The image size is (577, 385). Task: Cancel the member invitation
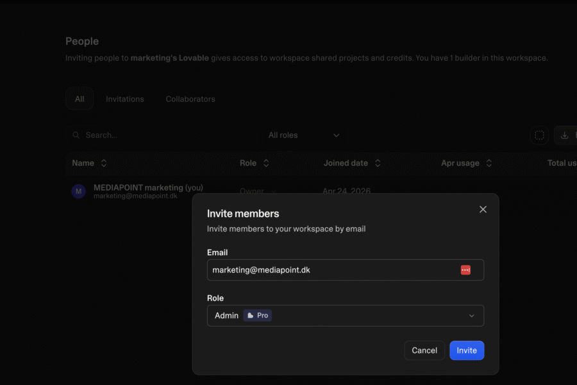coord(424,350)
